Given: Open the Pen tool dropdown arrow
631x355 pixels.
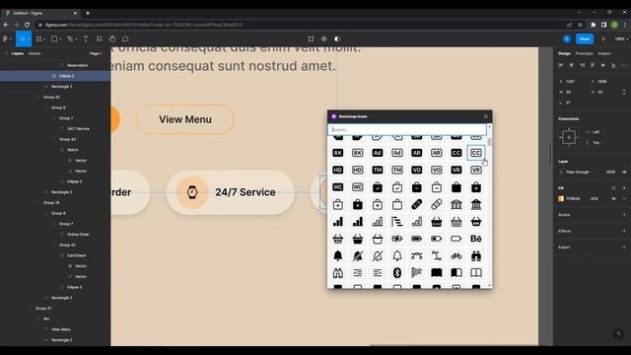Looking at the screenshot, I should tap(76, 39).
